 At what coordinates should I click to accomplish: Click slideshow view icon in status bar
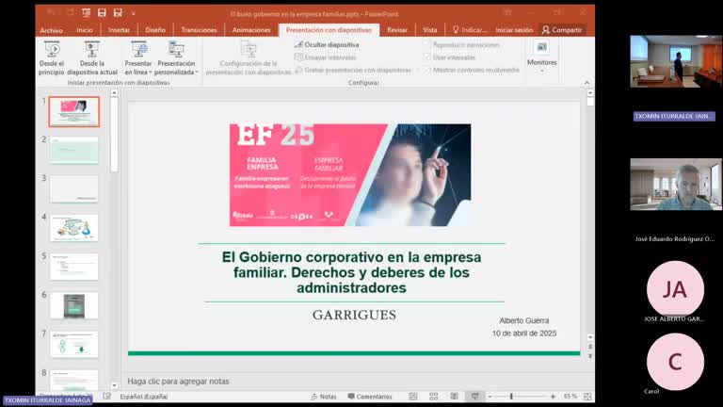[474, 397]
